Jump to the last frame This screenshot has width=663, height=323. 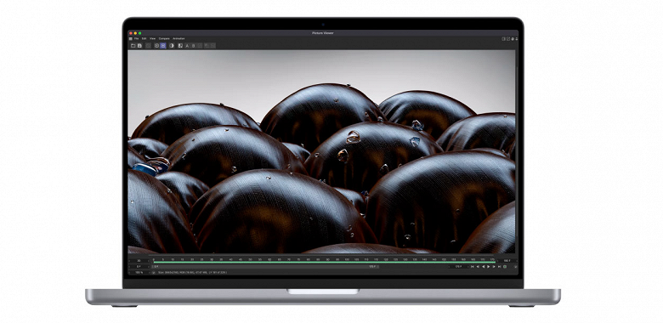pyautogui.click(x=499, y=267)
